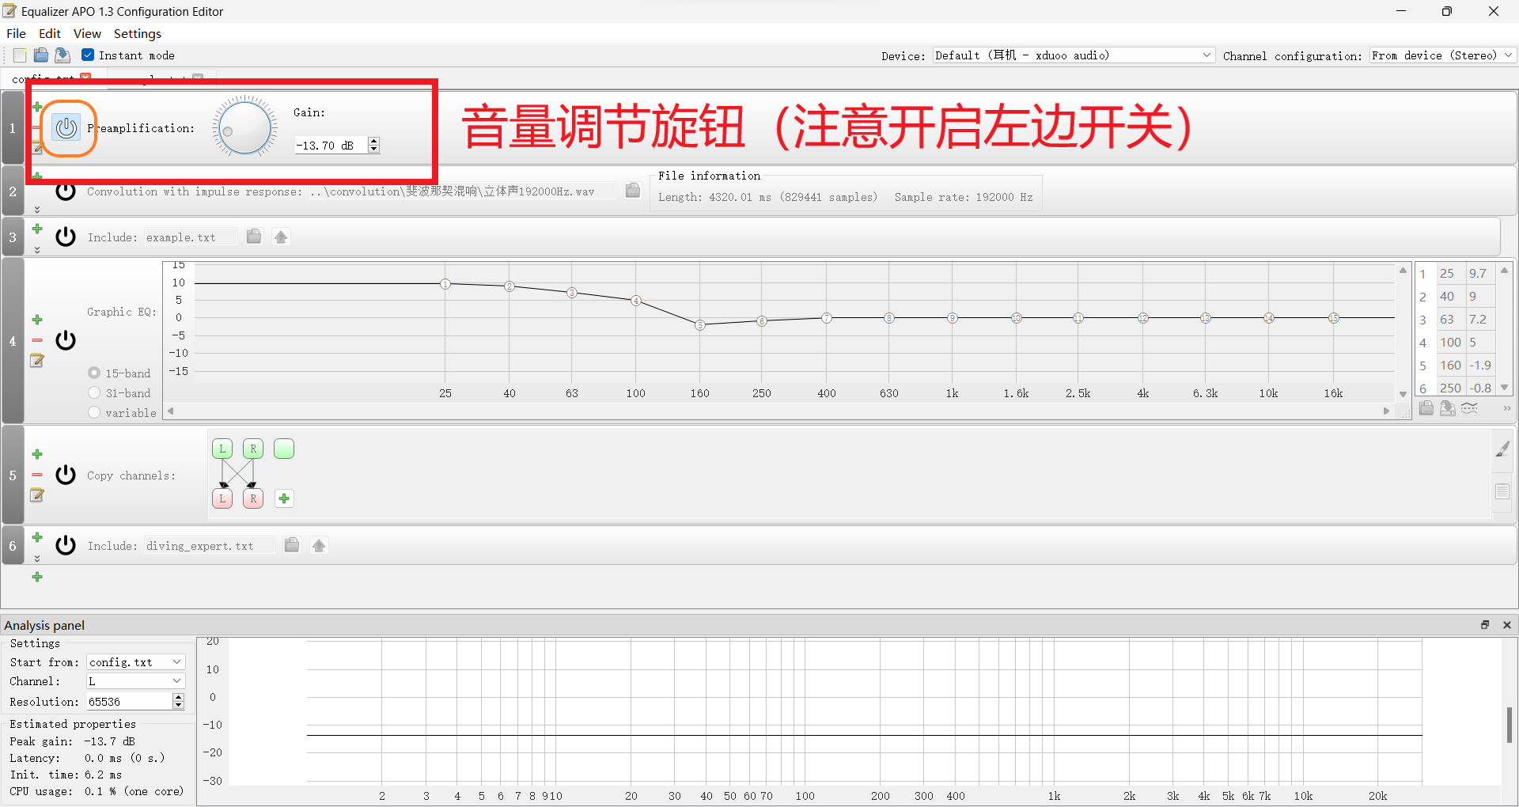Image resolution: width=1519 pixels, height=807 pixels.
Task: Click the paste icon under the EQ band list
Action: (1426, 408)
